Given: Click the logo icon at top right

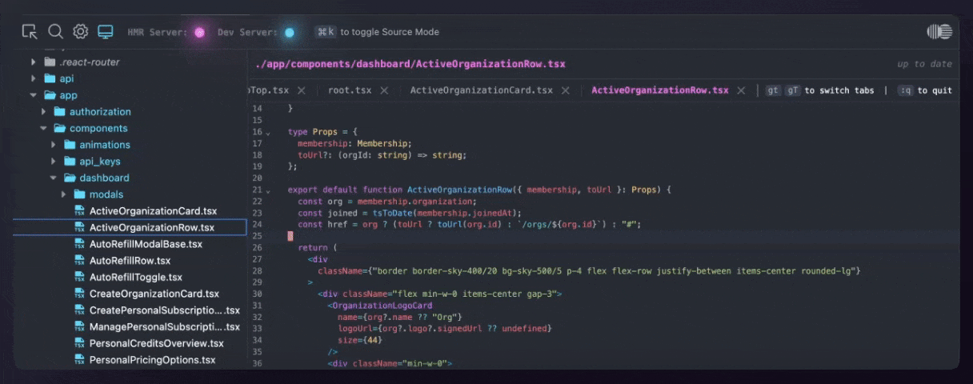Looking at the screenshot, I should pyautogui.click(x=939, y=32).
